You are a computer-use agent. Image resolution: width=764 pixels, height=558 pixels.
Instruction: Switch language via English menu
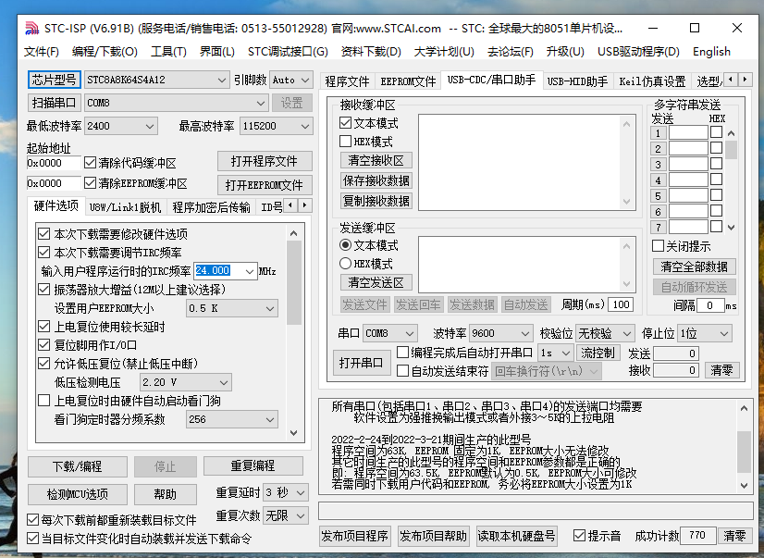711,52
